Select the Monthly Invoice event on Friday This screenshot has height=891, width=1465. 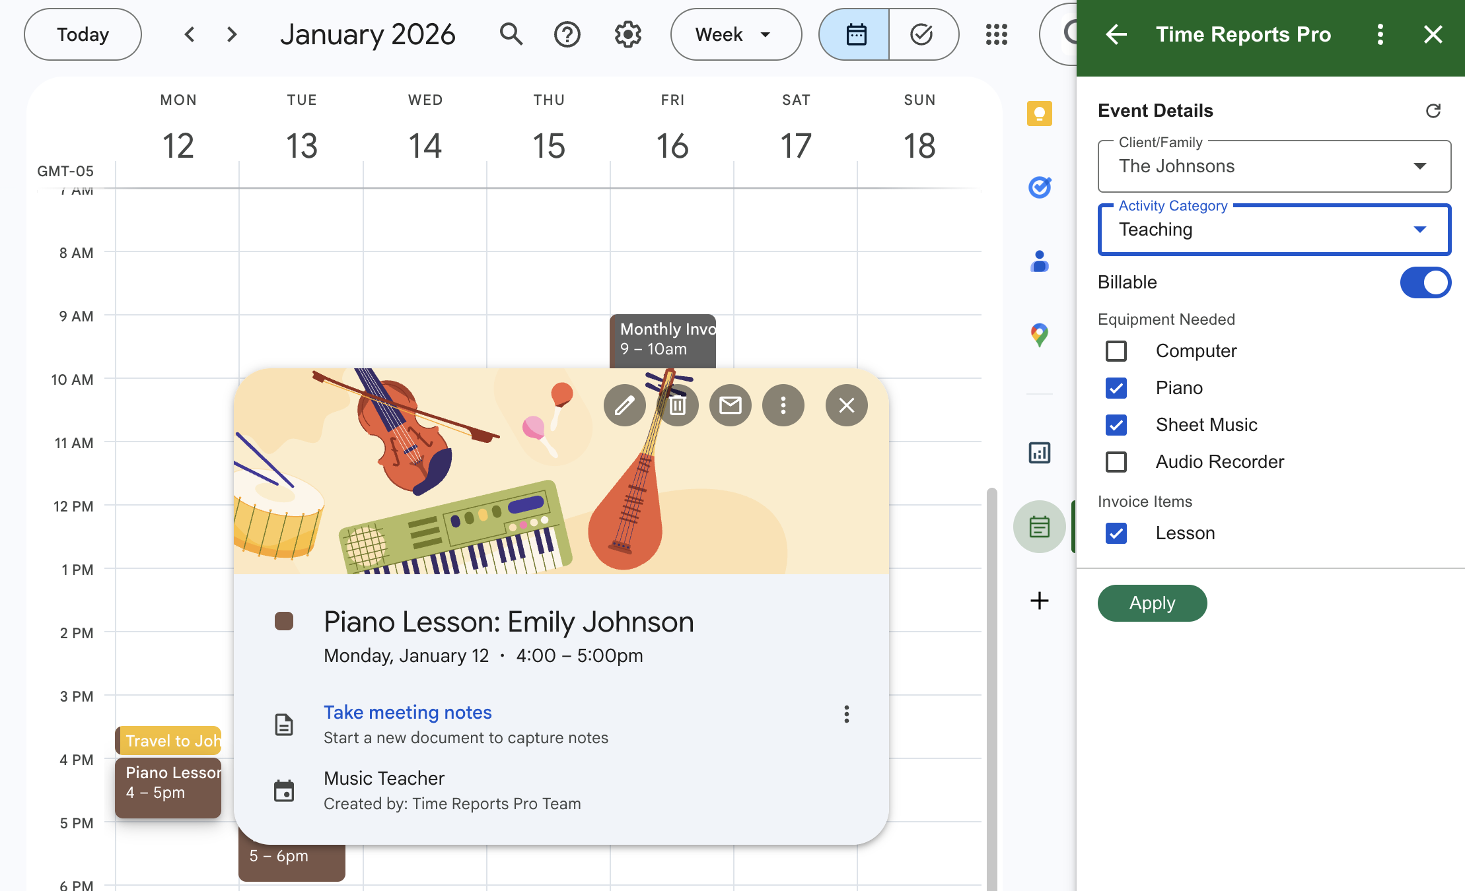pyautogui.click(x=662, y=339)
